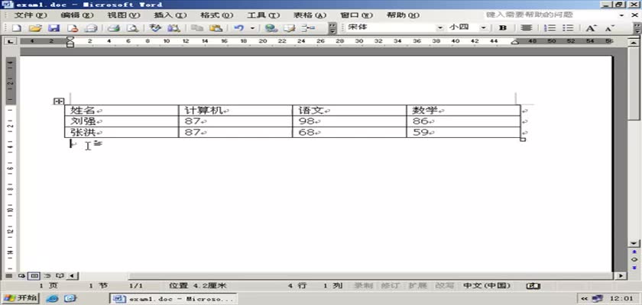This screenshot has width=642, height=305.
Task: Open Print Preview from the toolbar
Action: [131, 28]
